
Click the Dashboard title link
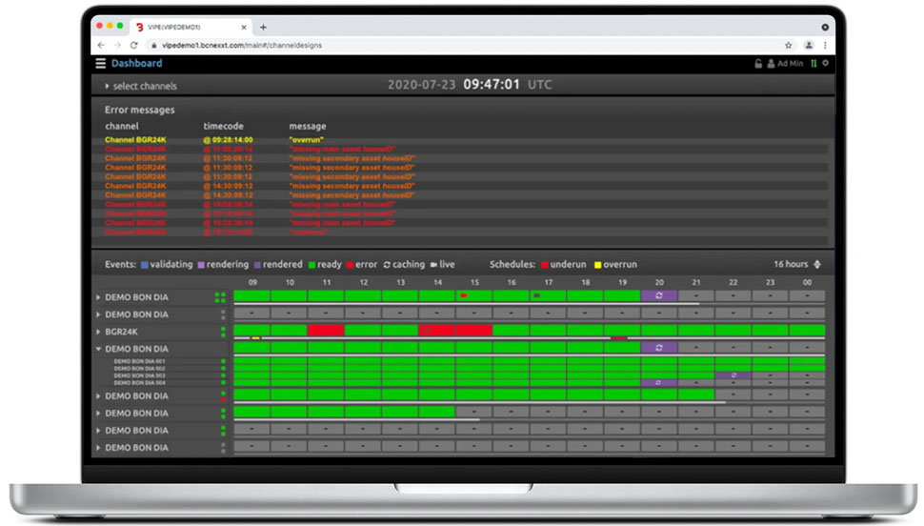137,63
